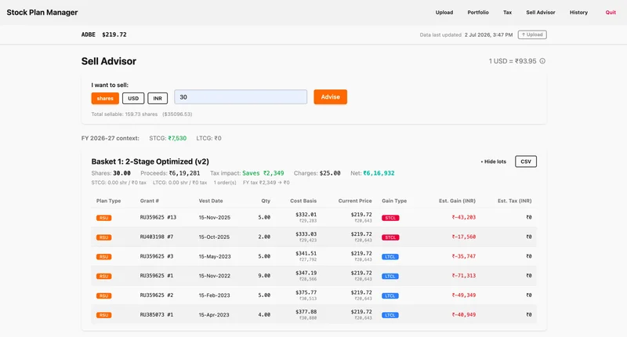Click the Vest Date column header
627x337 pixels.
click(x=211, y=201)
